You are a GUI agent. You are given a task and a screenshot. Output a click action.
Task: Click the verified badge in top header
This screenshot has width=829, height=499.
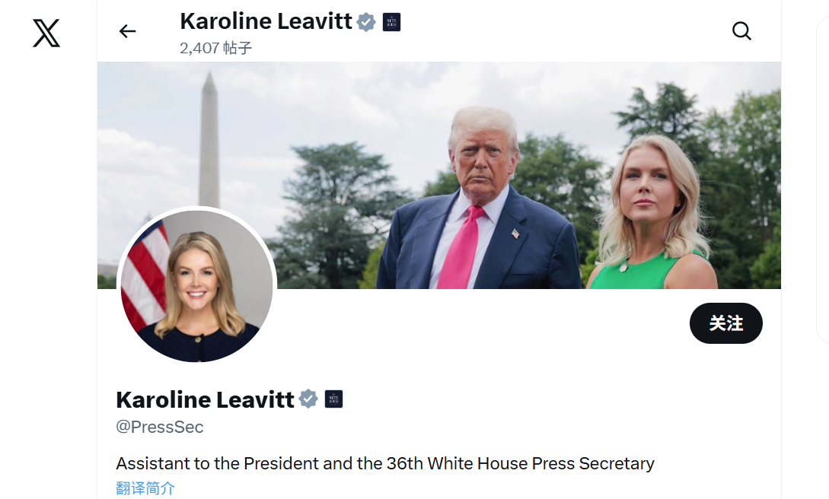[x=366, y=22]
